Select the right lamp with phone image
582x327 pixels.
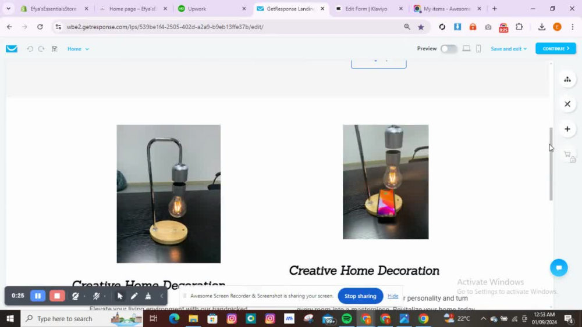385,182
